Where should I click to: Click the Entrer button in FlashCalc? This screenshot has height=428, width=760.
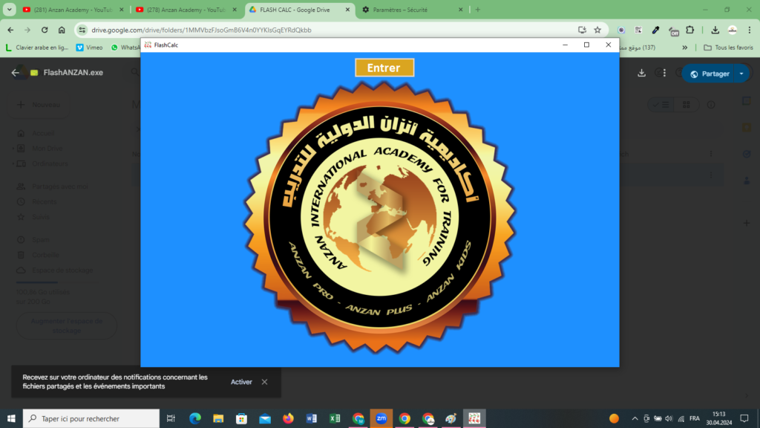click(x=384, y=68)
